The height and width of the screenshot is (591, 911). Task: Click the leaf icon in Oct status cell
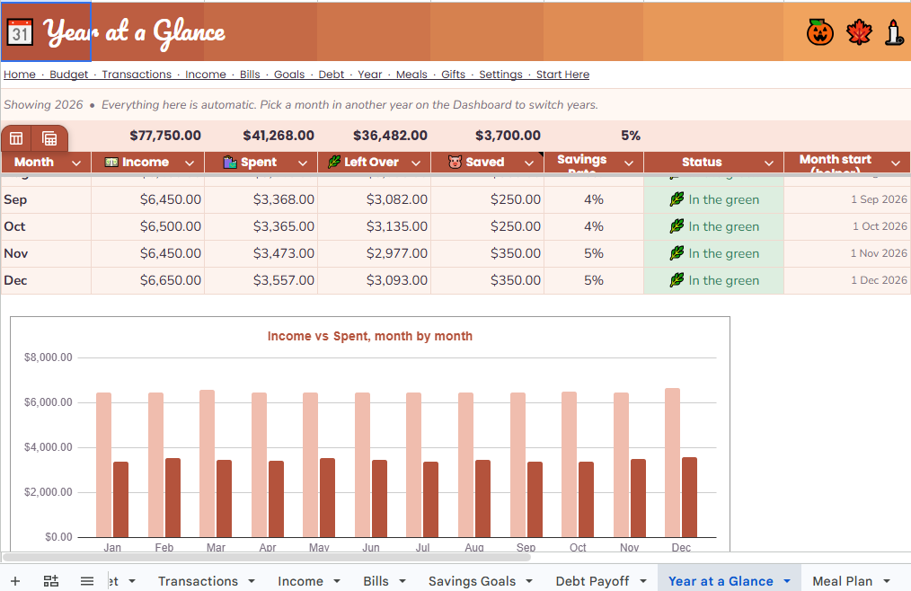point(677,226)
